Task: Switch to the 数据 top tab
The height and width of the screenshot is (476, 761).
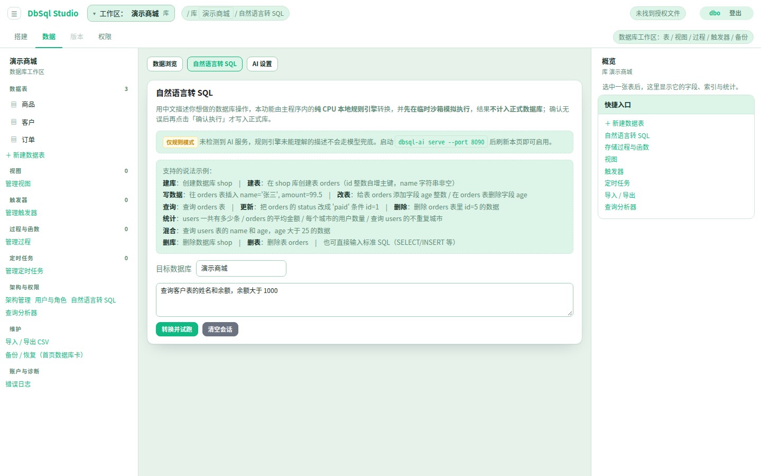Action: click(x=49, y=36)
